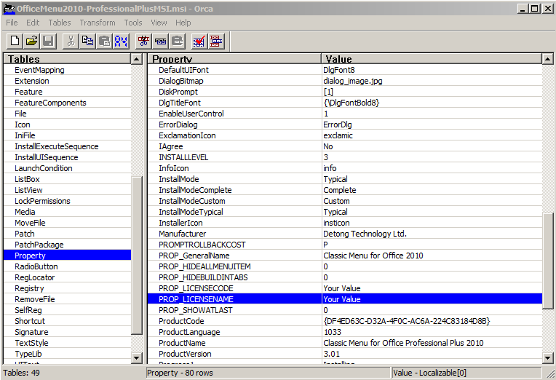
Task: Click the Save floppy disk icon
Action: pos(48,41)
